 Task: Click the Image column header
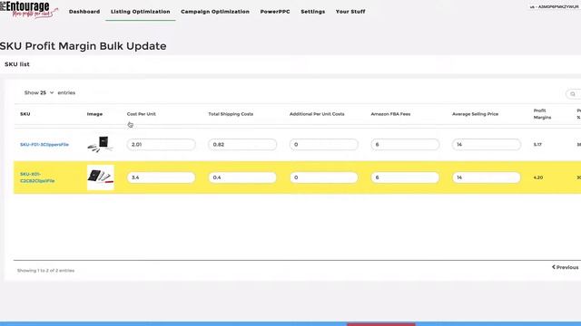point(94,114)
